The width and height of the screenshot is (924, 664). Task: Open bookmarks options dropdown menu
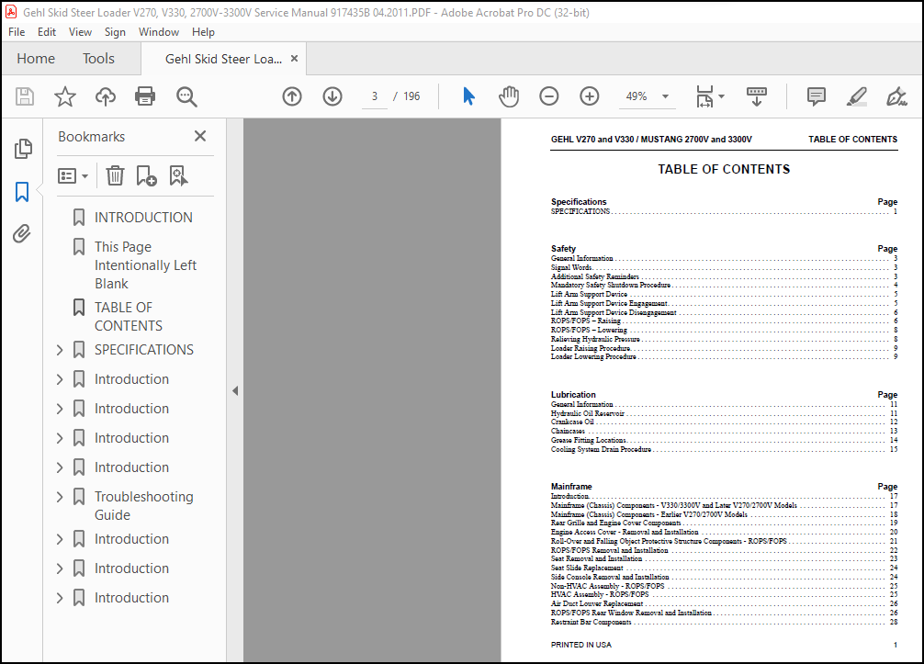click(73, 175)
